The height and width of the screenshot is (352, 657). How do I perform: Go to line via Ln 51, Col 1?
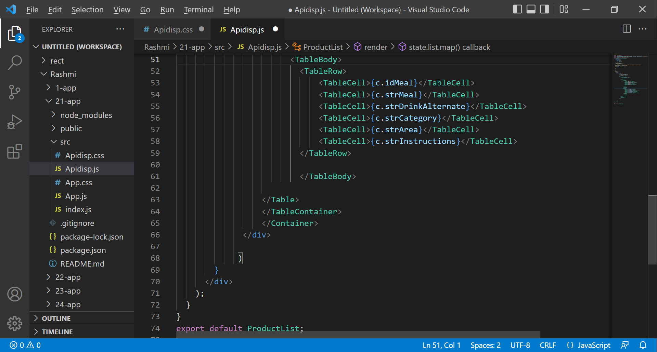441,345
